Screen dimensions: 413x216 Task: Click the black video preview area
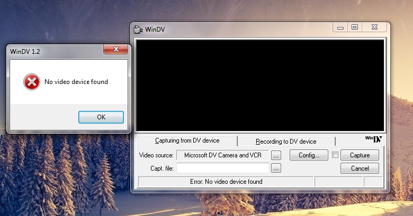point(260,85)
